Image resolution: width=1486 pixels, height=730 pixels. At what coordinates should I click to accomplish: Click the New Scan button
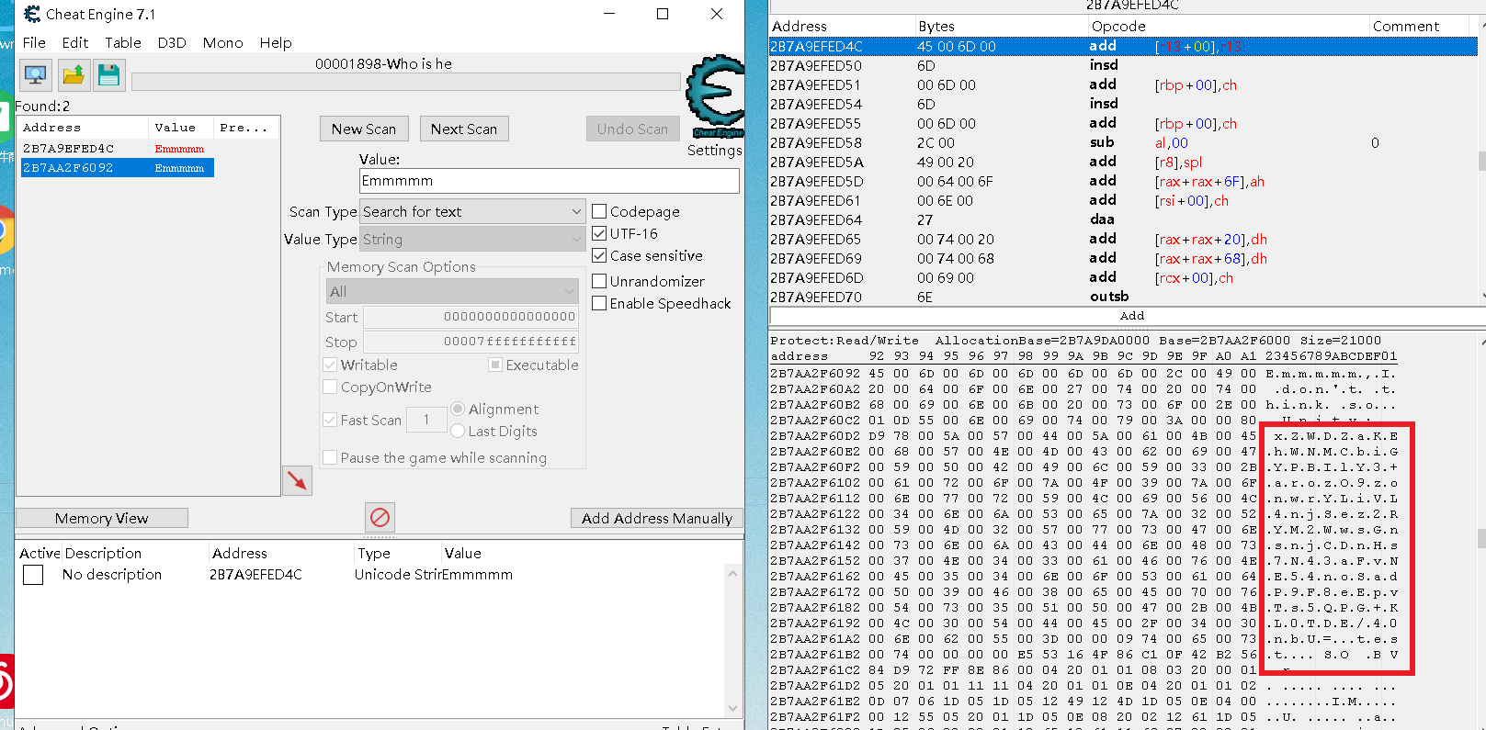(x=364, y=129)
